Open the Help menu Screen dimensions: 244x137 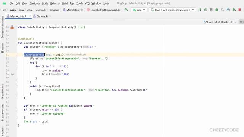(x=106, y=3)
